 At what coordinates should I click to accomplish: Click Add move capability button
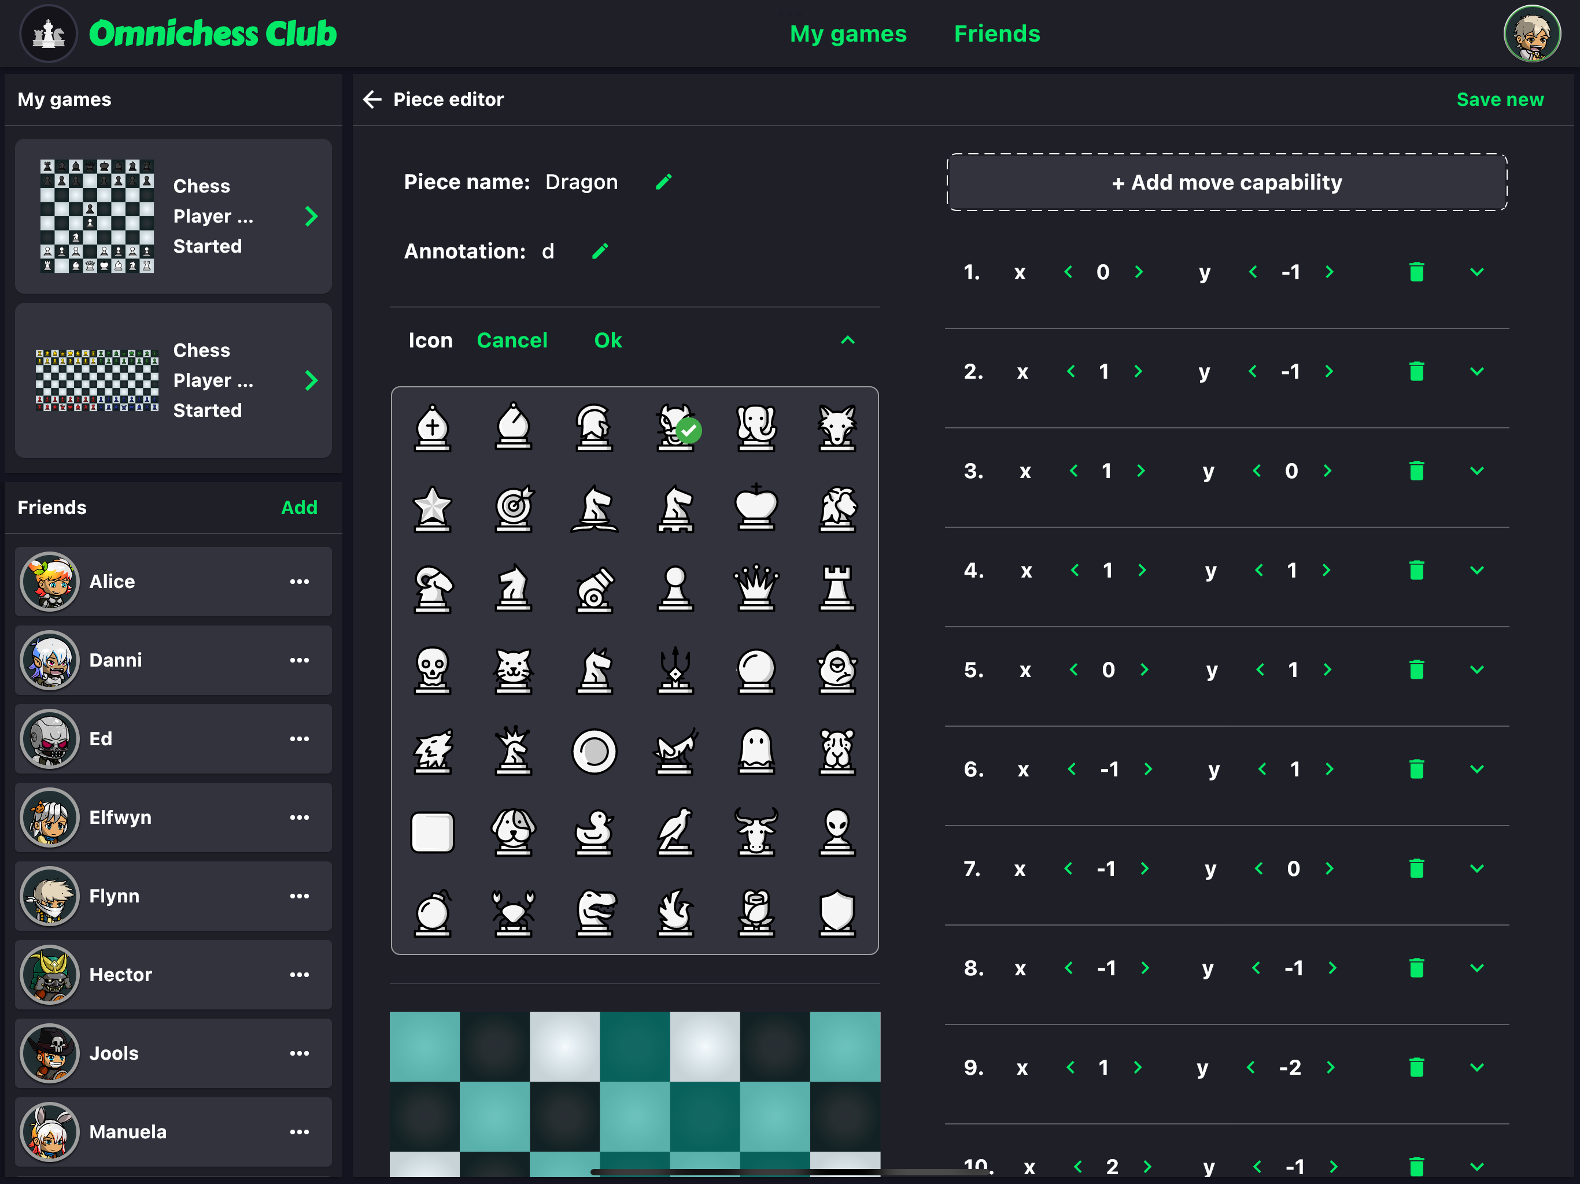[1227, 182]
